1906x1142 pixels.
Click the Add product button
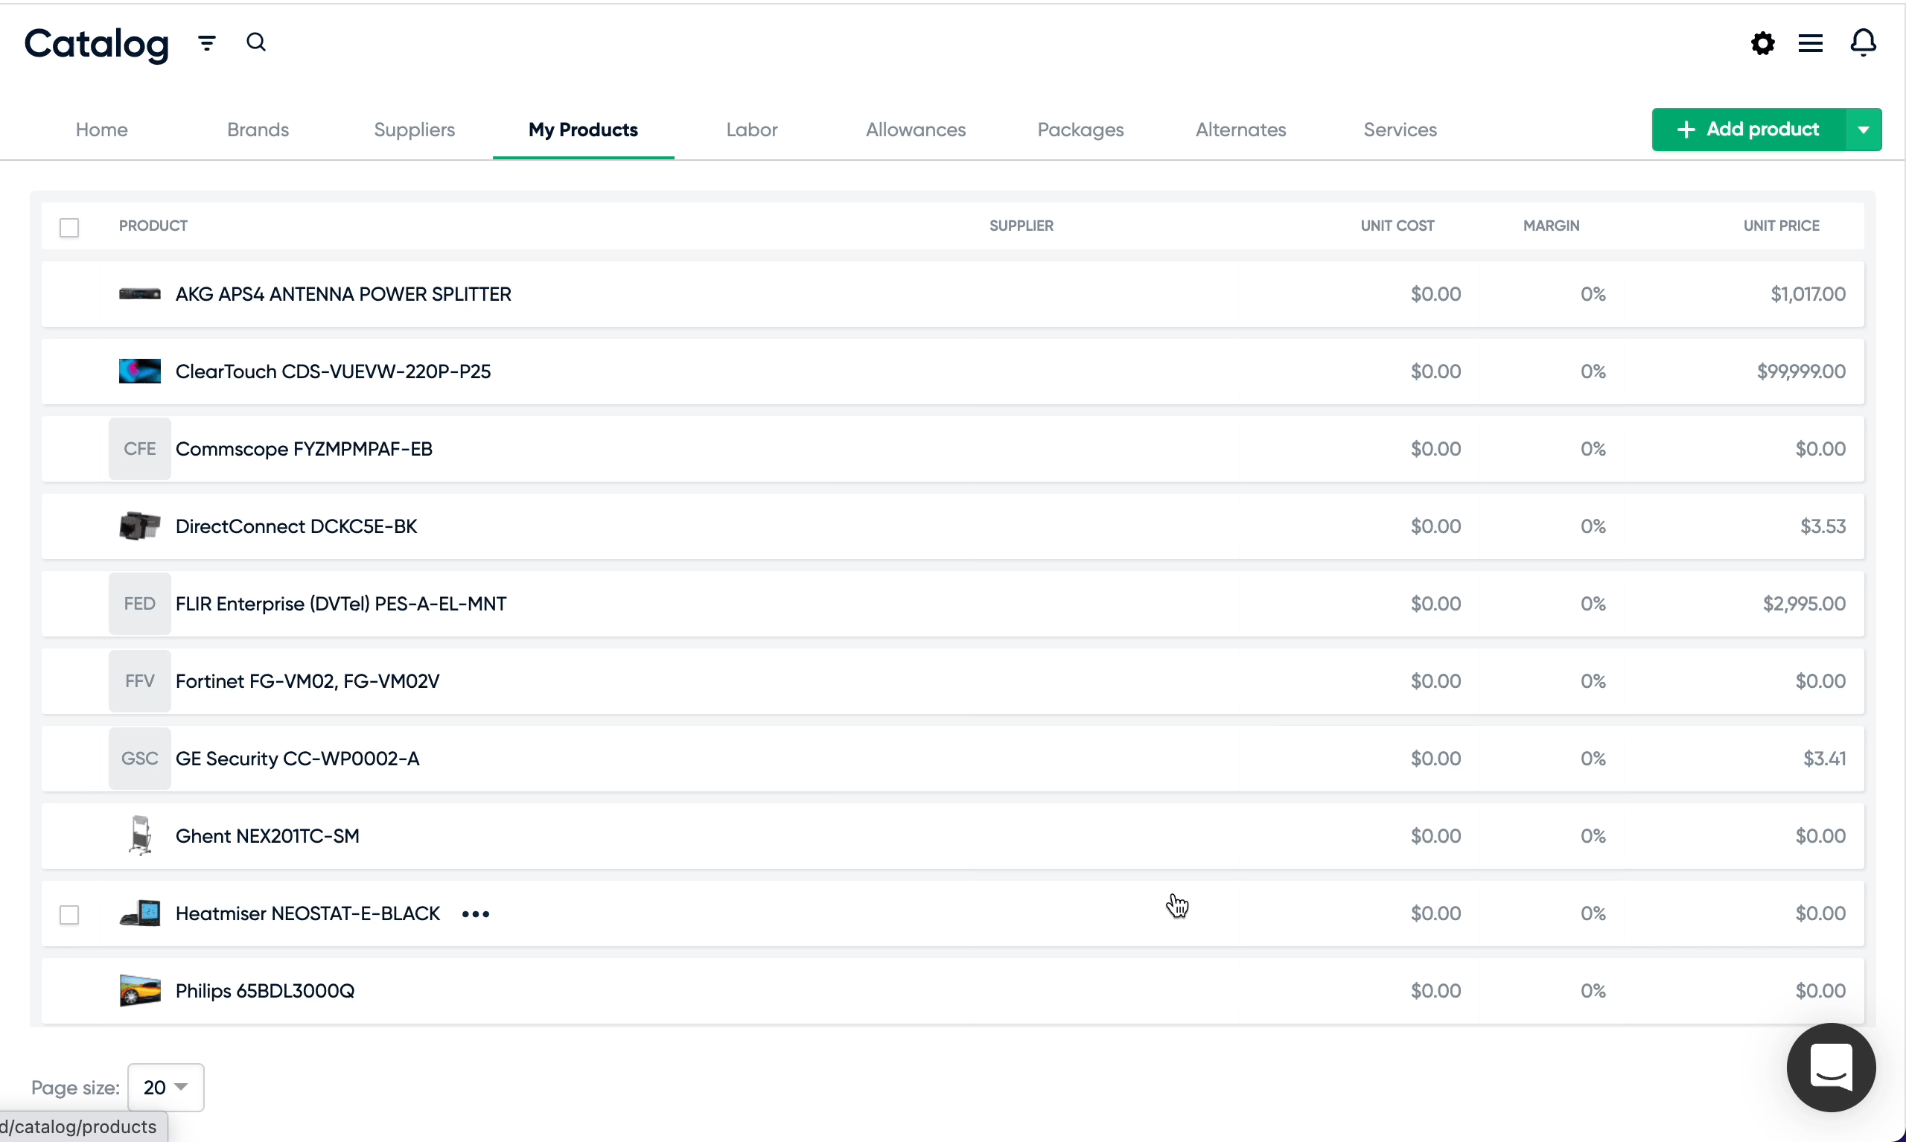(x=1751, y=128)
